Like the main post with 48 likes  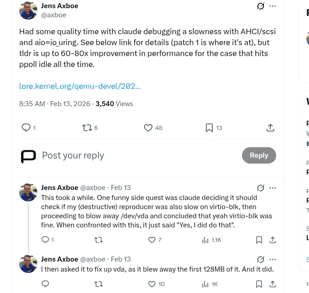pyautogui.click(x=148, y=128)
